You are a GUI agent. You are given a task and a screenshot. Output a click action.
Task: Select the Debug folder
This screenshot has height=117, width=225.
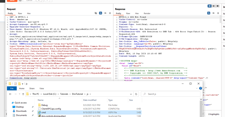click(44, 105)
